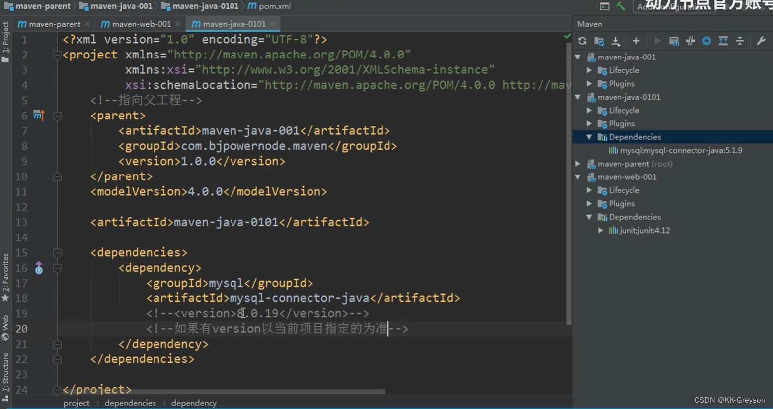Click Generate Sources and Update Folders icon

[x=599, y=41]
